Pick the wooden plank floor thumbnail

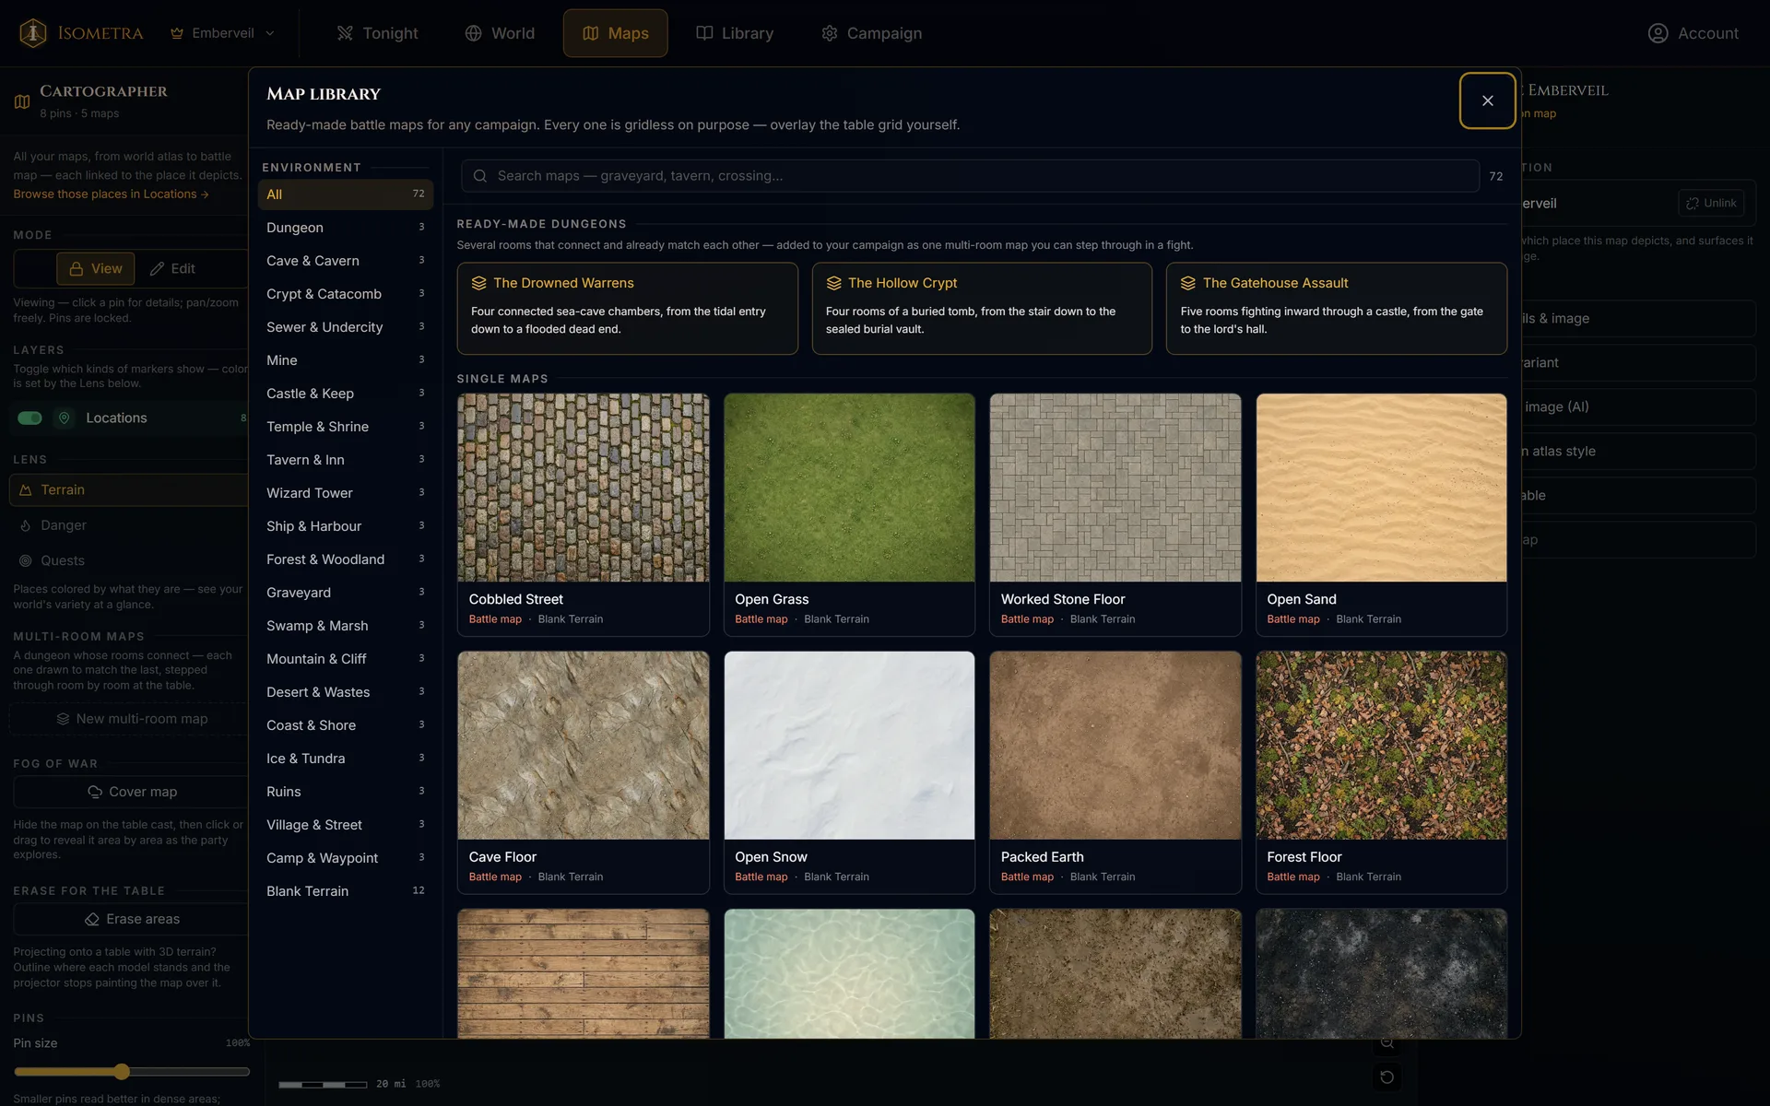584,974
